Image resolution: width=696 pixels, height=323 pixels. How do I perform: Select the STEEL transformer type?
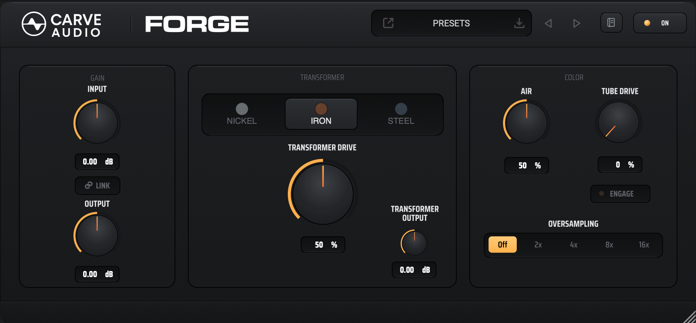[x=401, y=114]
